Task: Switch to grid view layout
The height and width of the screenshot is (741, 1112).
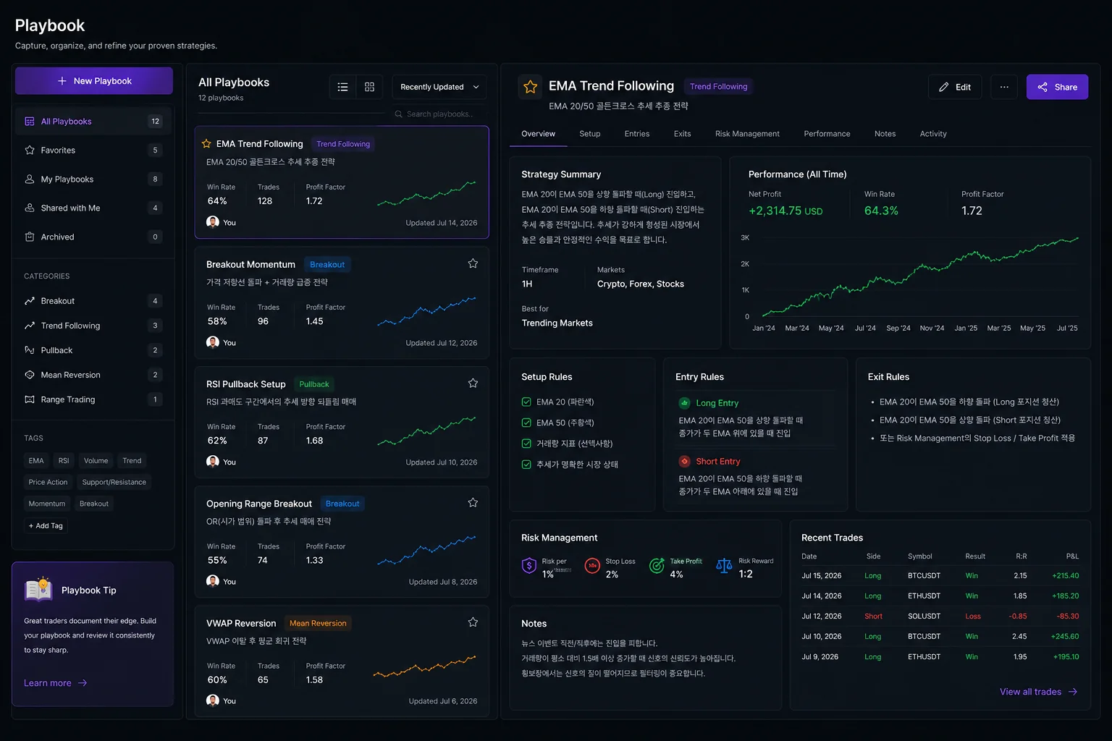Action: (x=369, y=87)
